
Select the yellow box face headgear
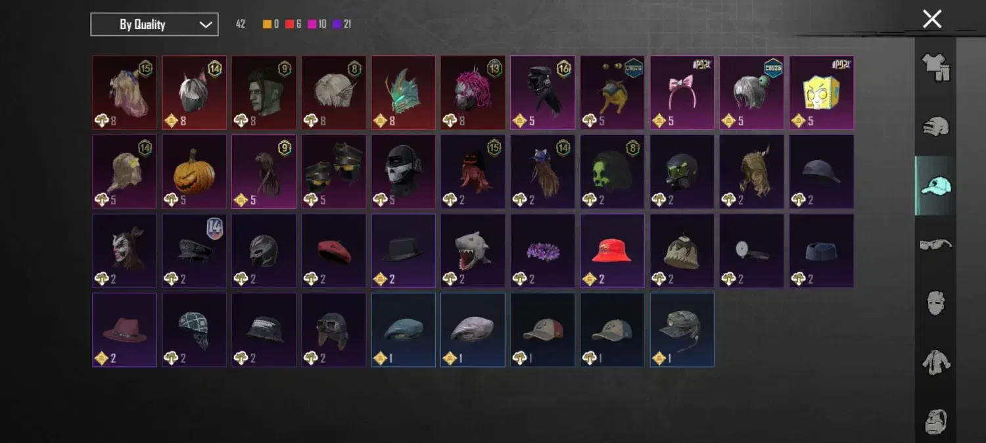[821, 93]
